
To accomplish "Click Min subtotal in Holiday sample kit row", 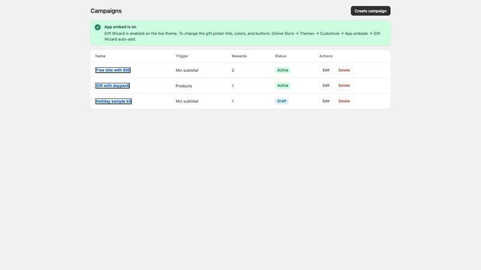I will click(x=187, y=101).
